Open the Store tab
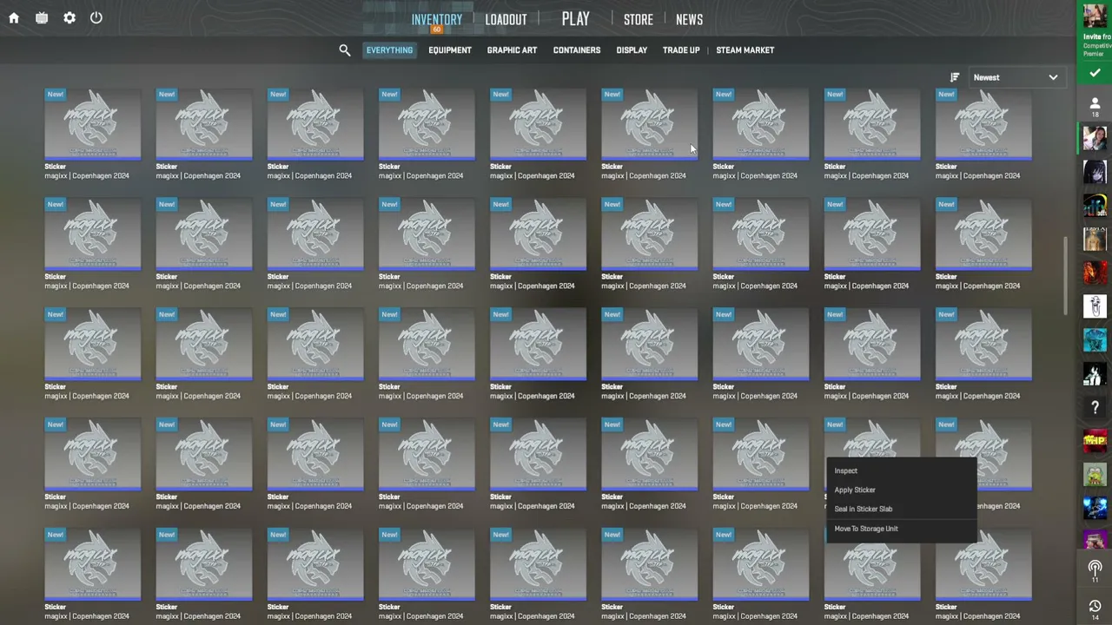Viewport: 1112px width, 625px height. (x=638, y=19)
